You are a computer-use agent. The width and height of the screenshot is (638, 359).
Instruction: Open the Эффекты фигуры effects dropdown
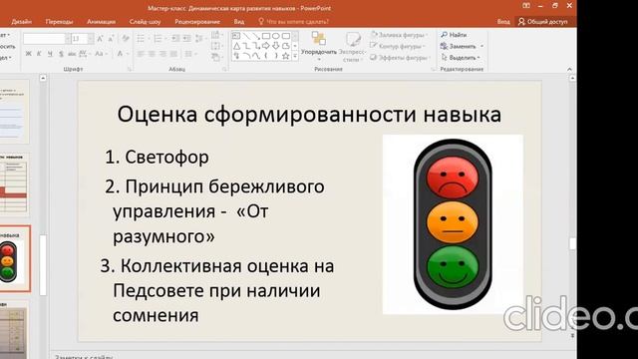click(x=400, y=58)
